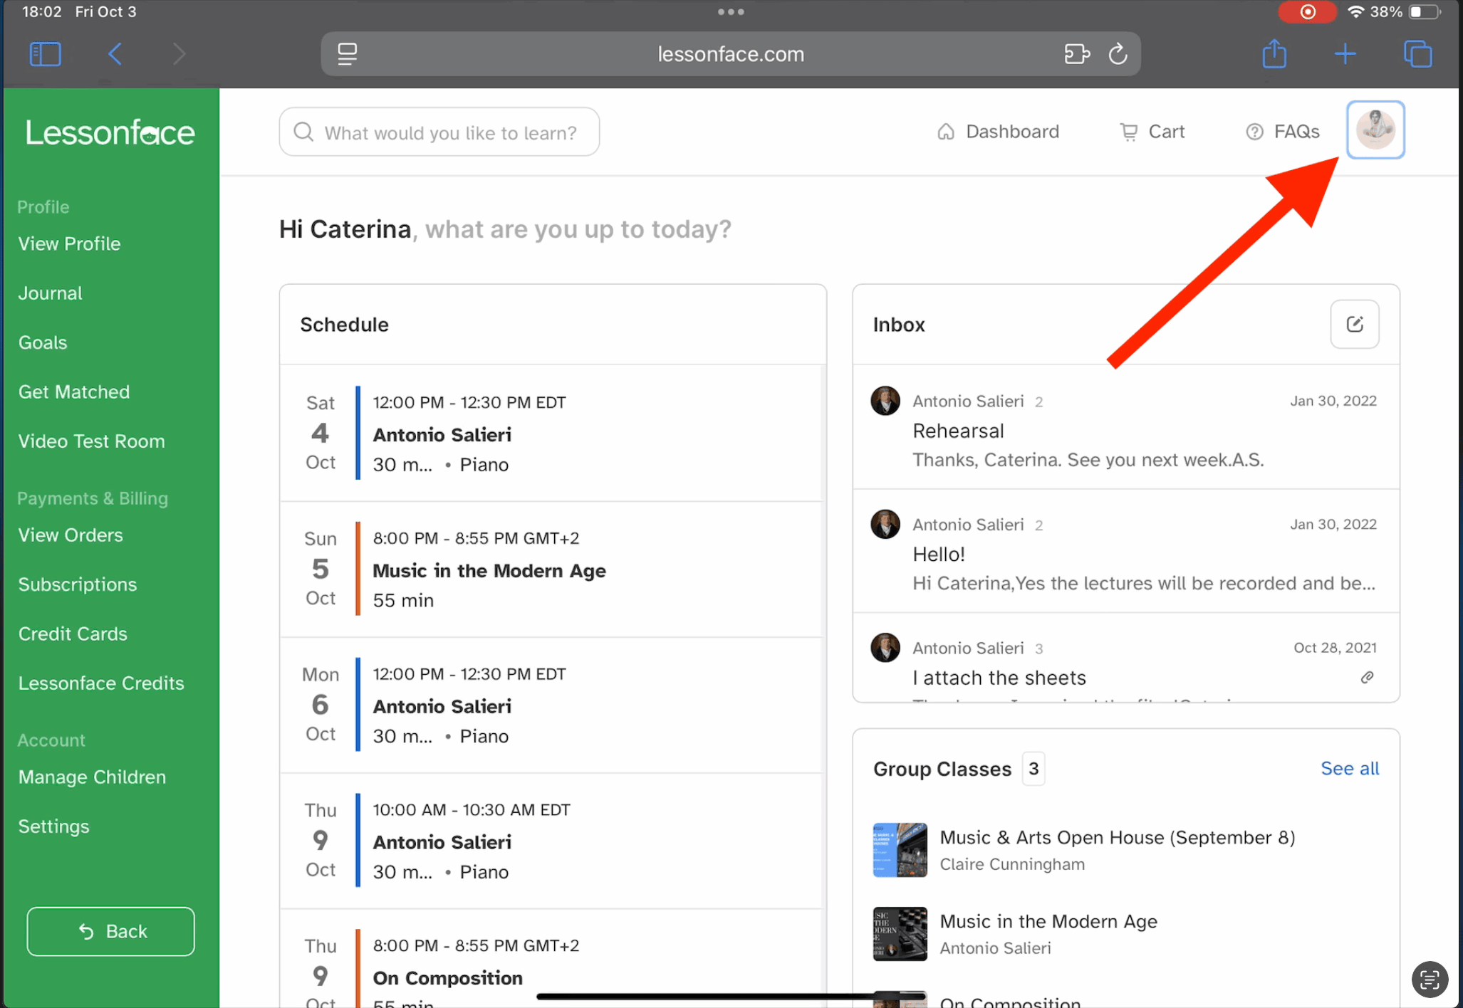1463x1008 pixels.
Task: Select Get Matched in sidebar
Action: [x=74, y=392]
